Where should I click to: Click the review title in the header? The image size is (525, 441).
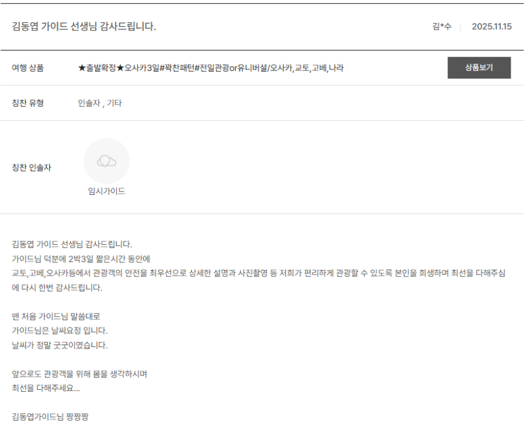click(x=84, y=27)
